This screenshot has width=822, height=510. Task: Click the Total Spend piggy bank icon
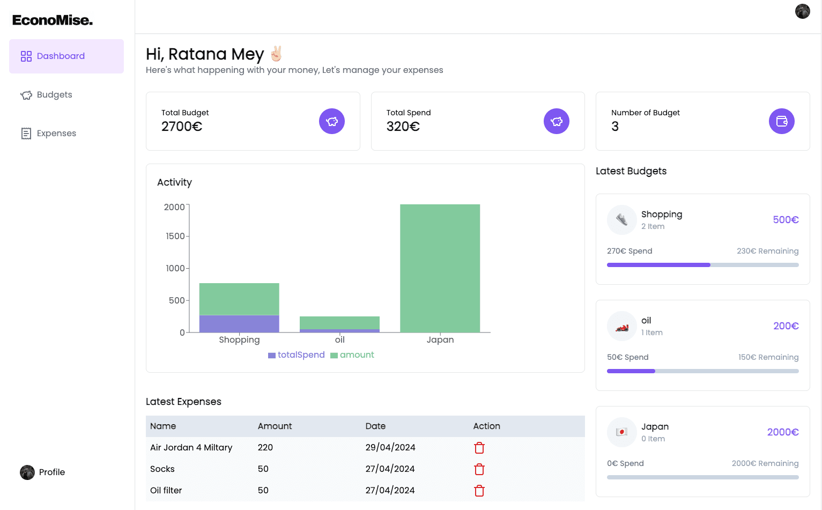[557, 121]
